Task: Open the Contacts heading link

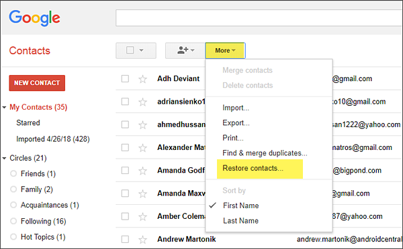Action: (30, 51)
